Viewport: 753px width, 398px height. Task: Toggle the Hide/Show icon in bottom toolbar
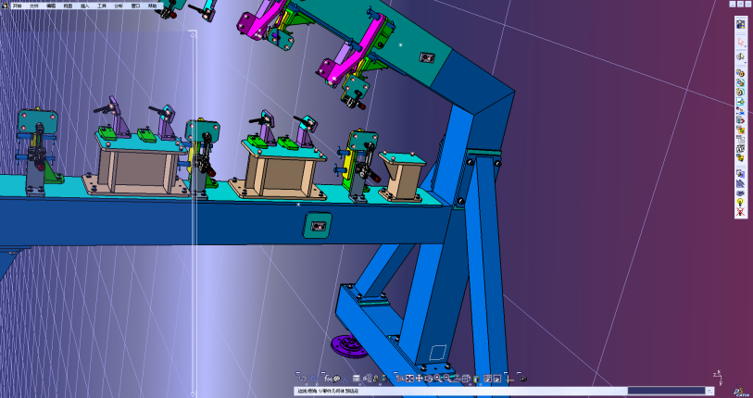point(488,379)
